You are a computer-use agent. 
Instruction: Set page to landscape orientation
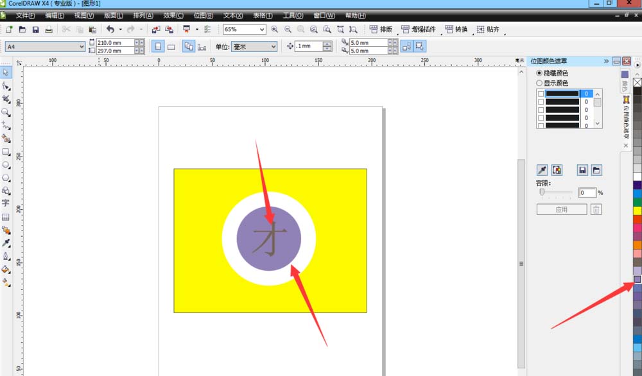click(171, 46)
